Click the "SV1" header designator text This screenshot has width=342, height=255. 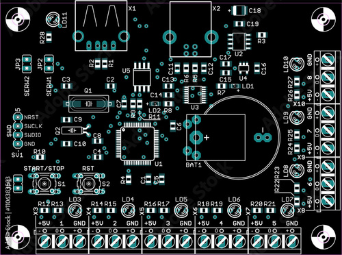click(17, 155)
